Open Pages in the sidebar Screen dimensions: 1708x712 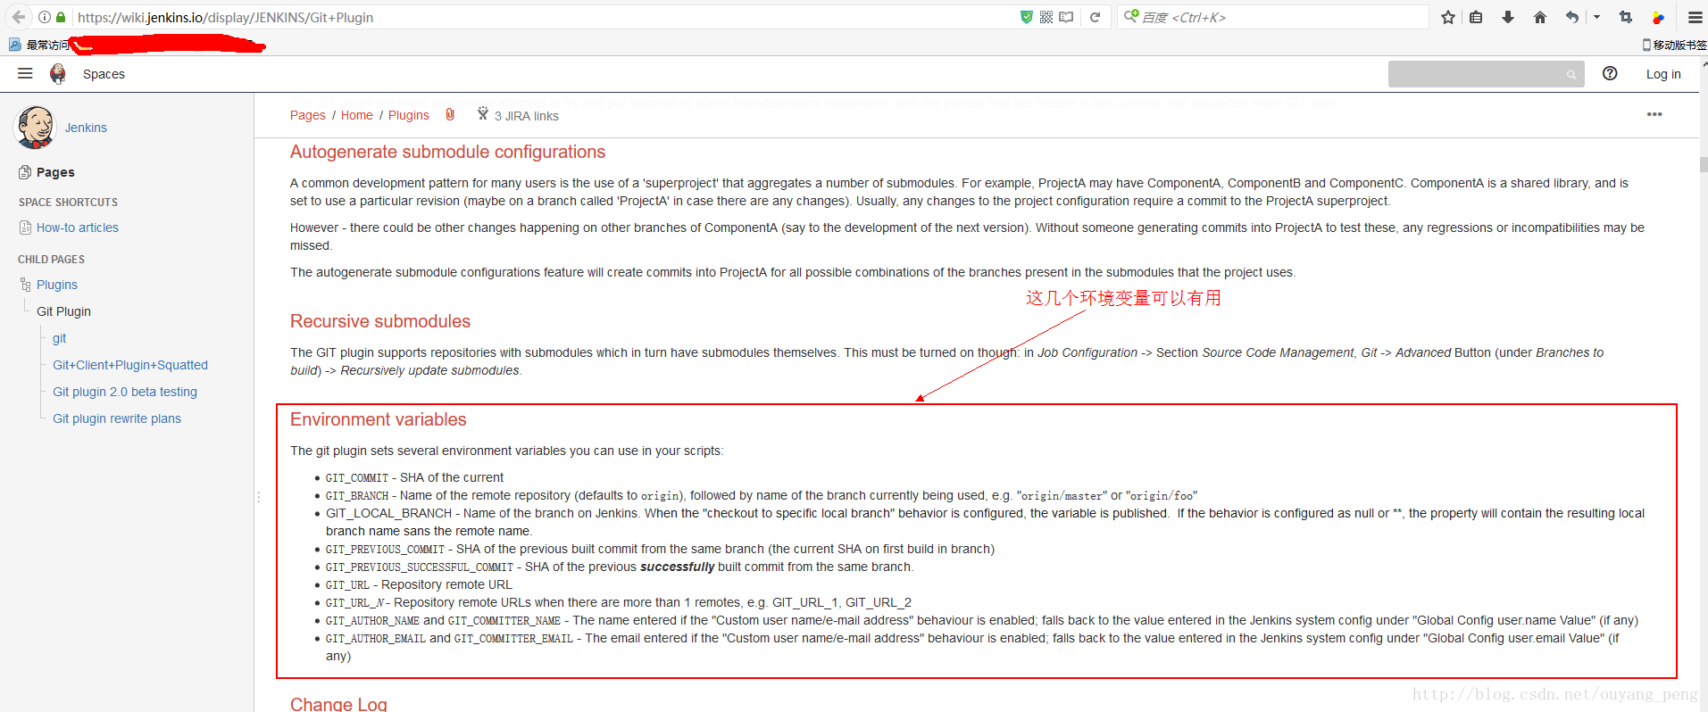coord(55,172)
